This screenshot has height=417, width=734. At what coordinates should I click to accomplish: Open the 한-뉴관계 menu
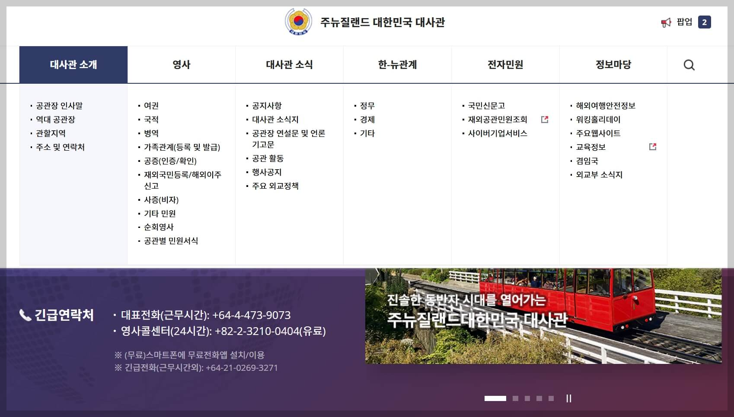click(x=397, y=64)
